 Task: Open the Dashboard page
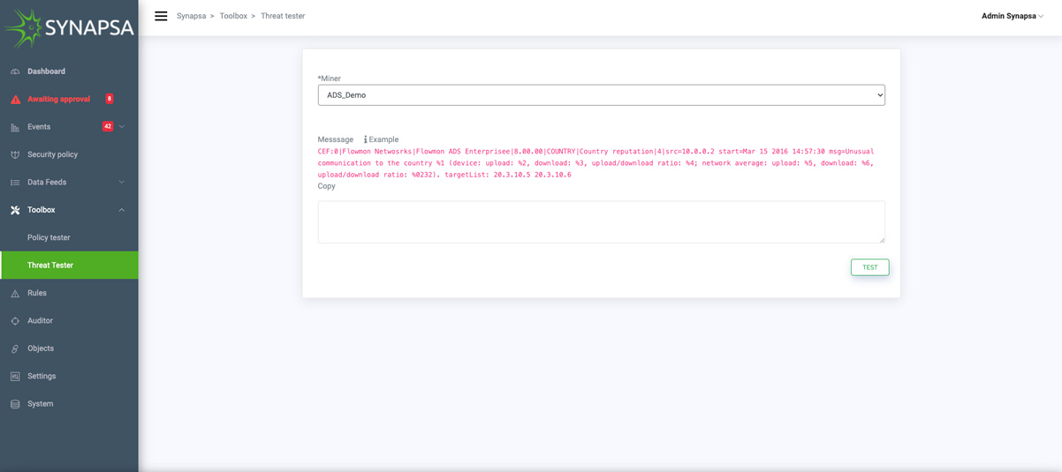46,71
